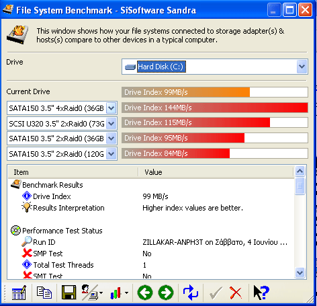Click the copy pages toolbar icon
The height and width of the screenshot is (306, 317).
pyautogui.click(x=44, y=293)
